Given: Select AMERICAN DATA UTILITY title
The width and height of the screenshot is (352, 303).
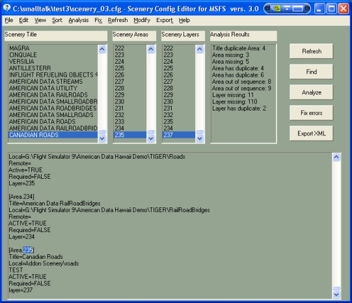Looking at the screenshot, I should (53, 88).
